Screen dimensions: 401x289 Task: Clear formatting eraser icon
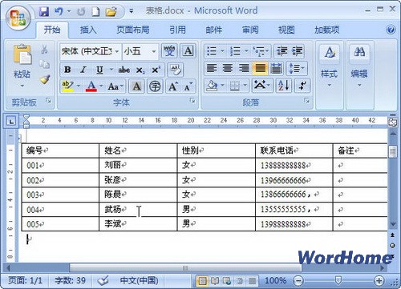[x=175, y=70]
